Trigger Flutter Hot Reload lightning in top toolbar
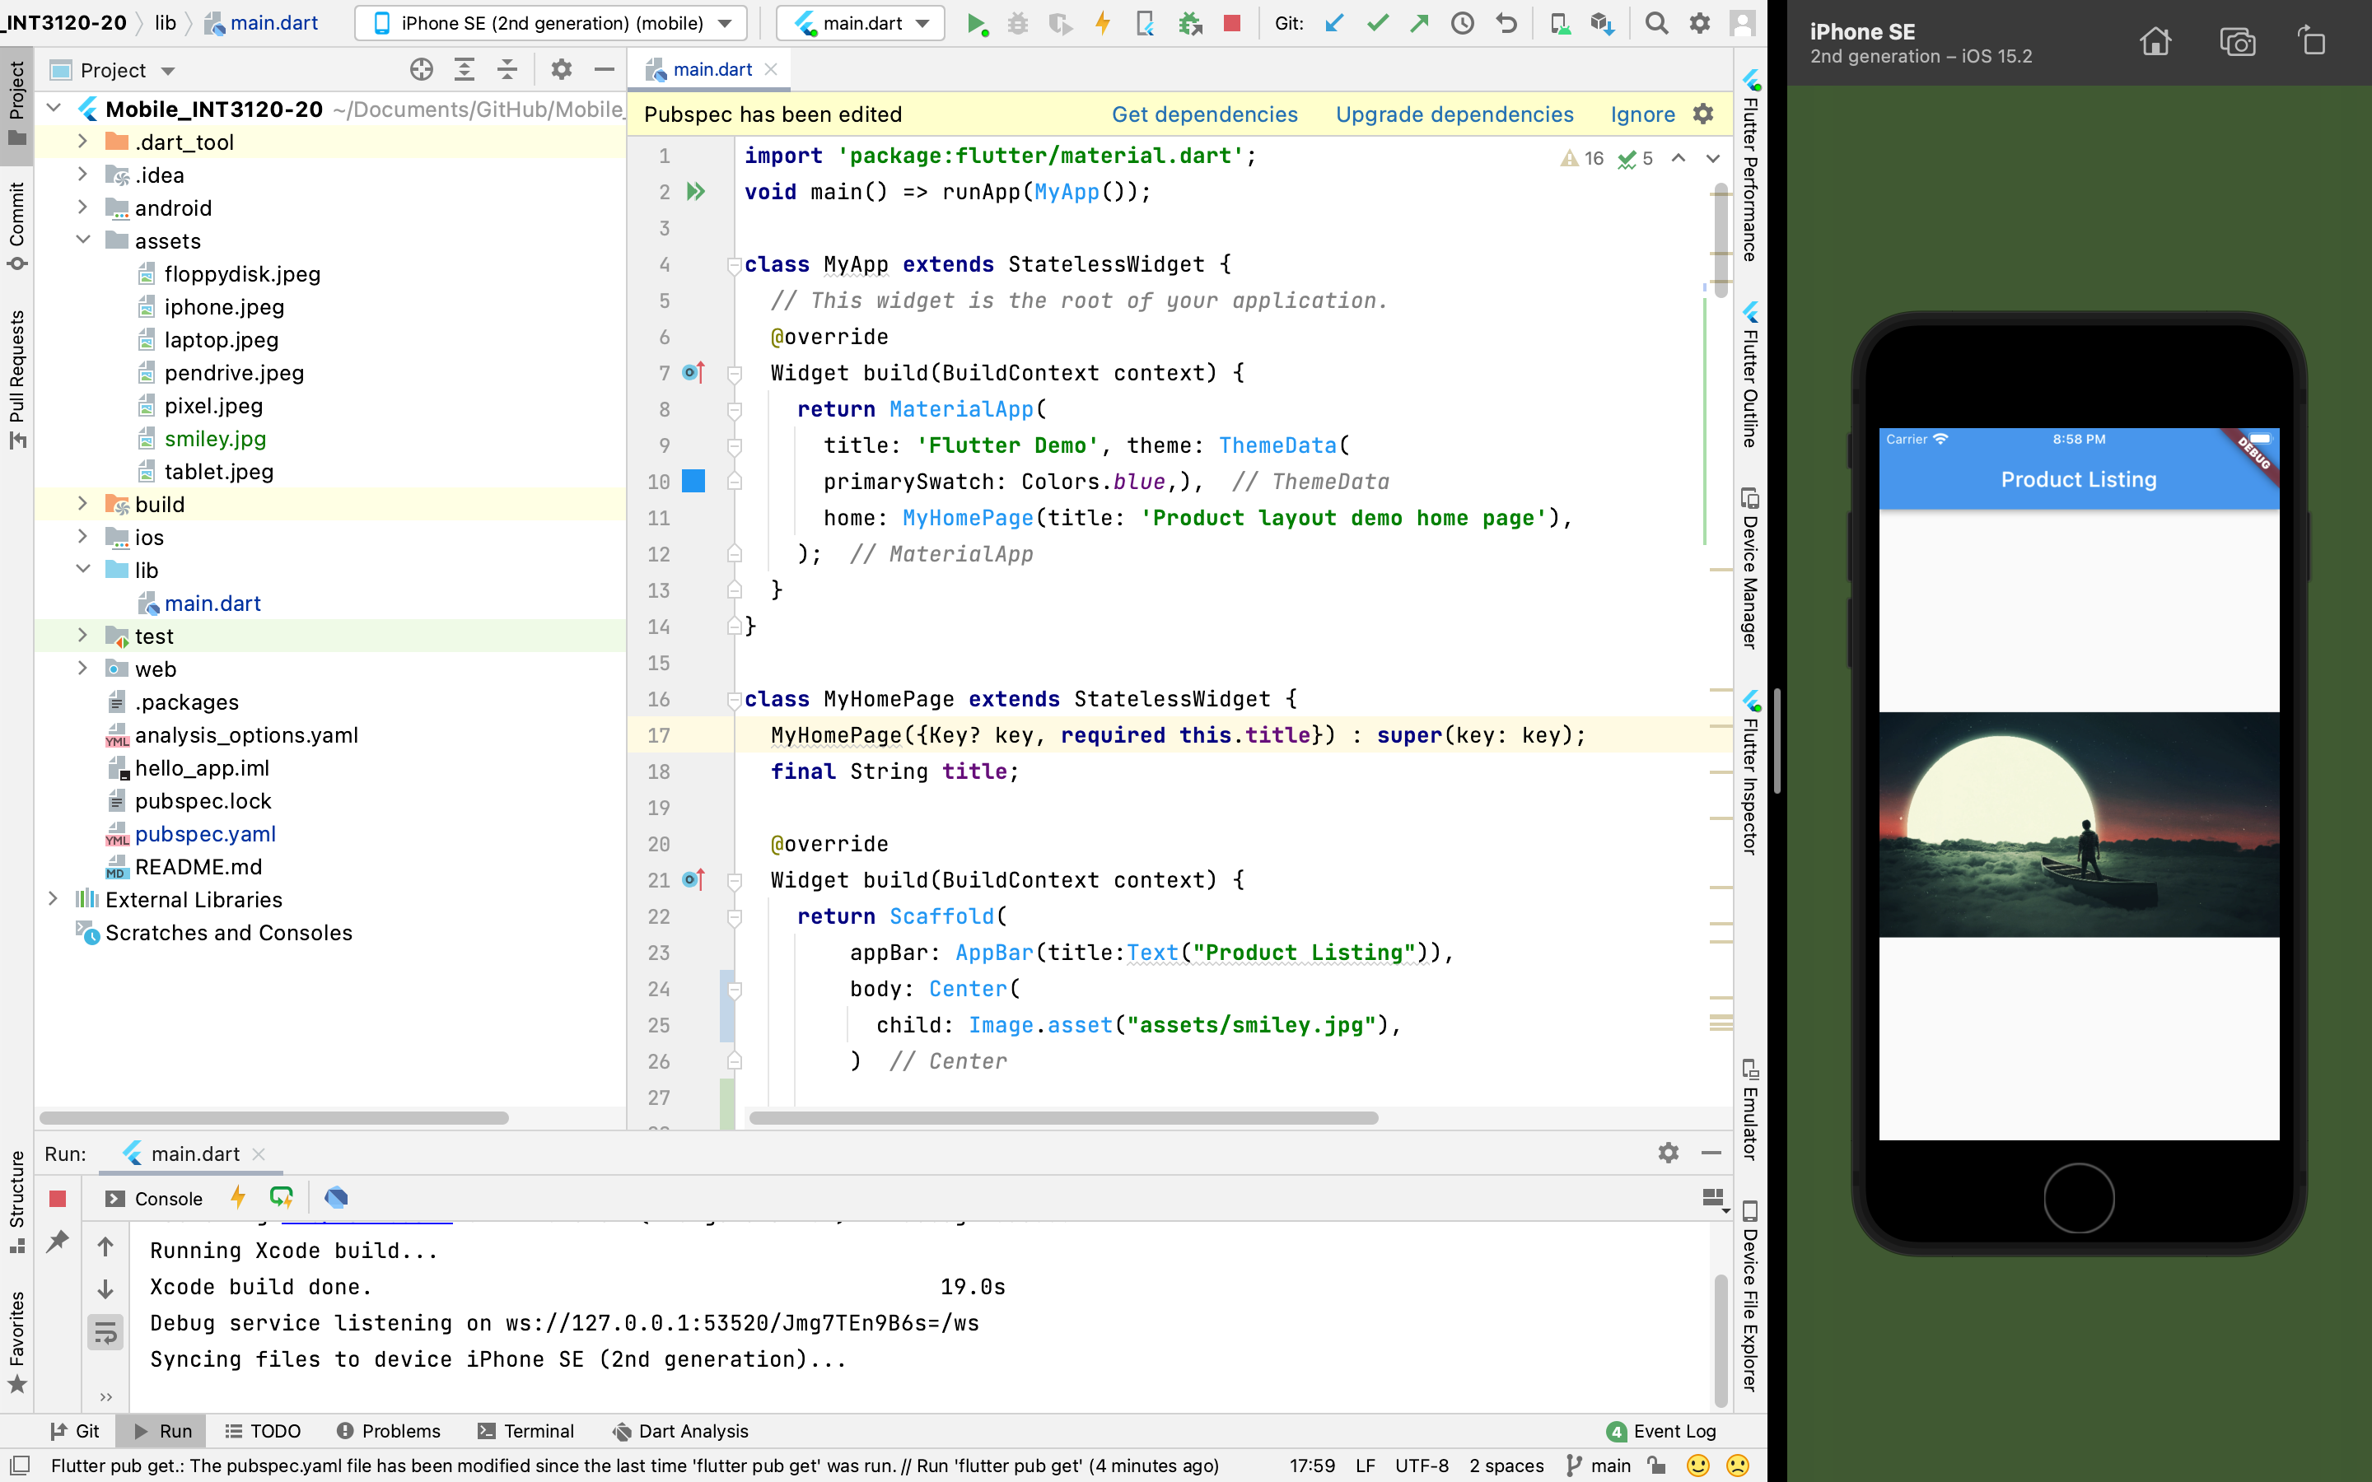 (x=1103, y=24)
